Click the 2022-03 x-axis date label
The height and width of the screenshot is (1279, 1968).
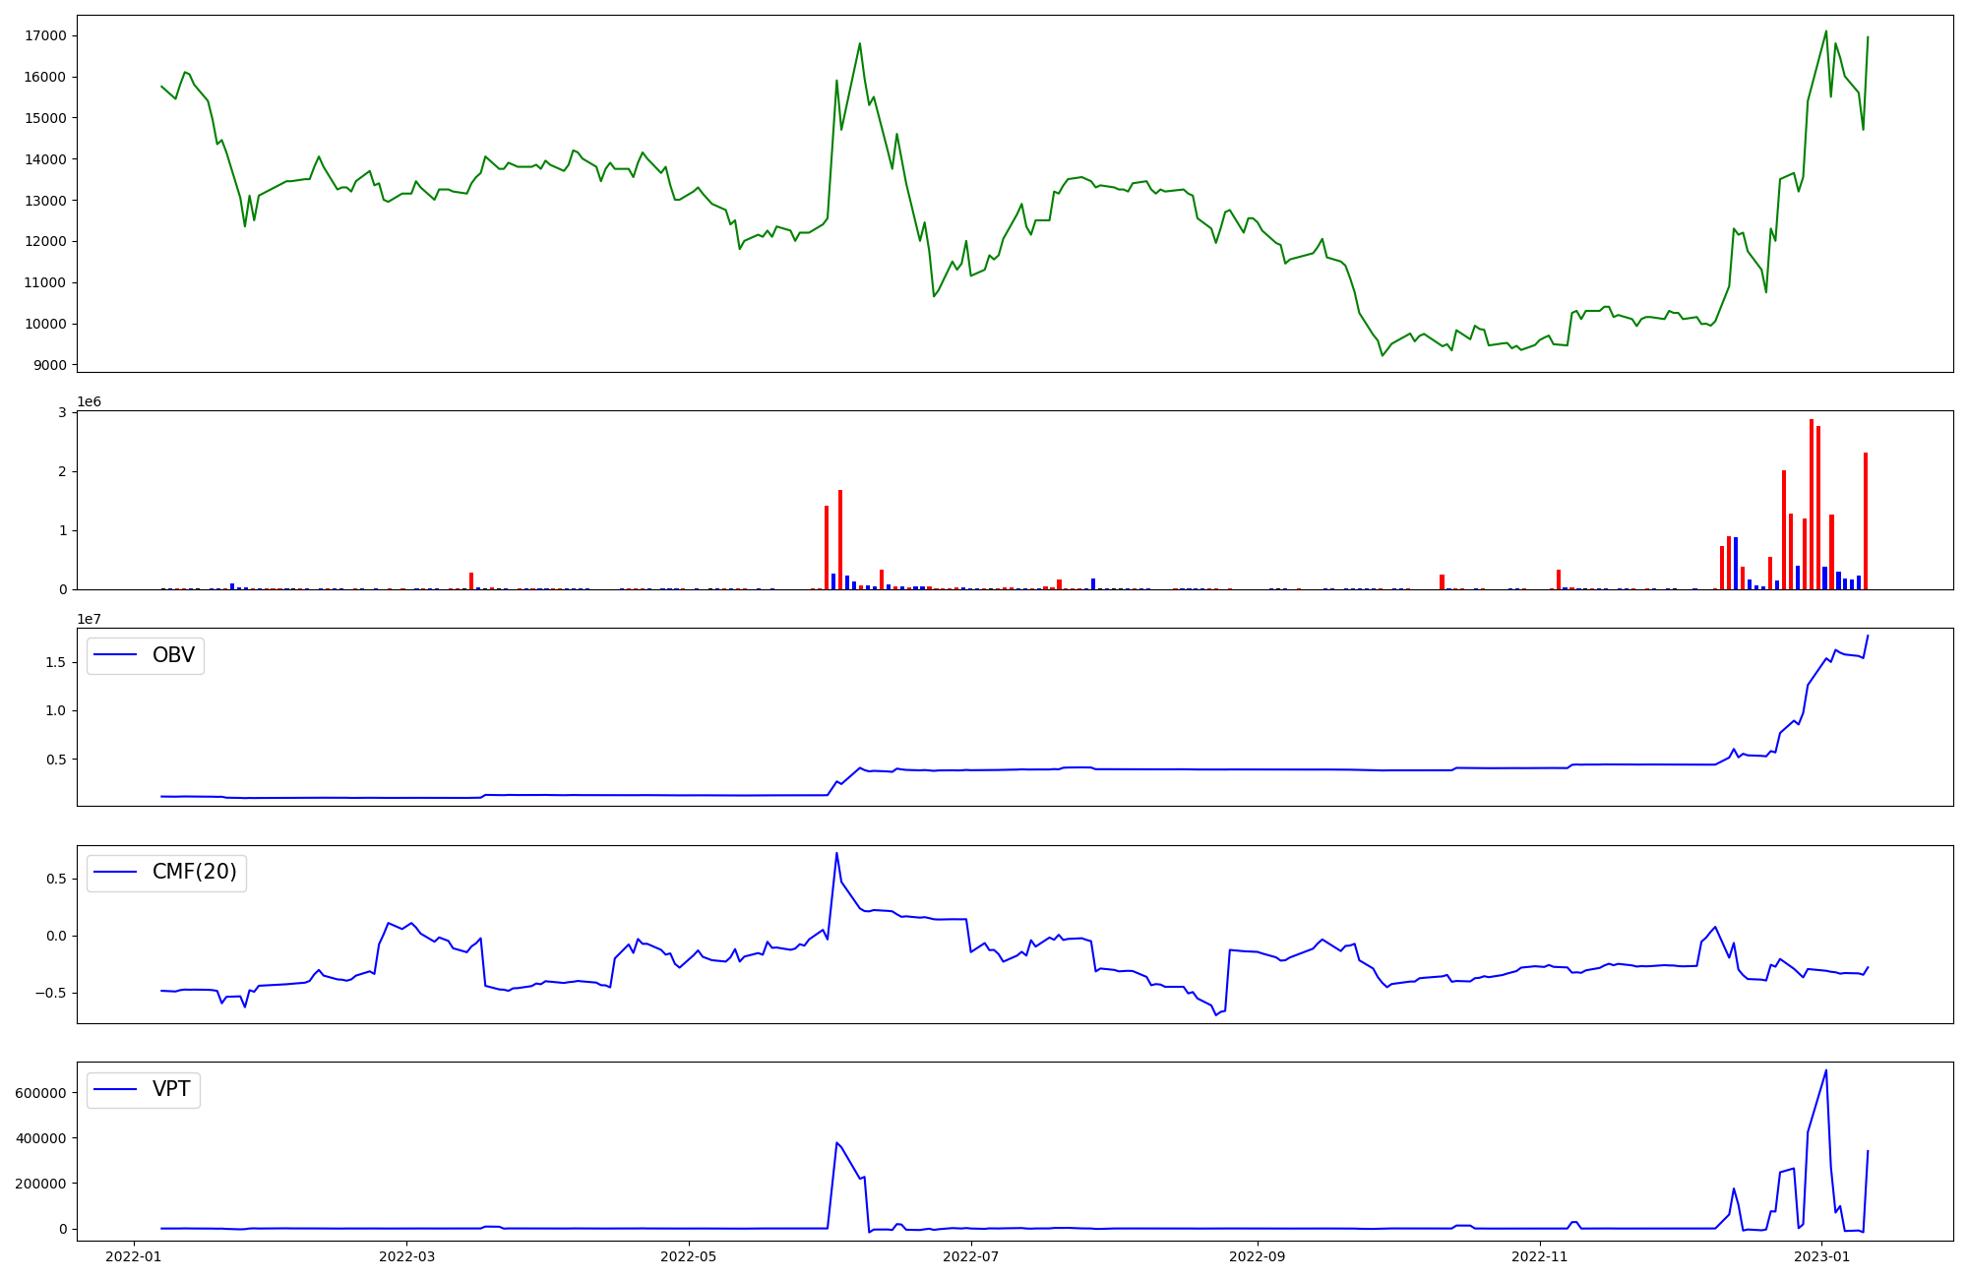(406, 1256)
